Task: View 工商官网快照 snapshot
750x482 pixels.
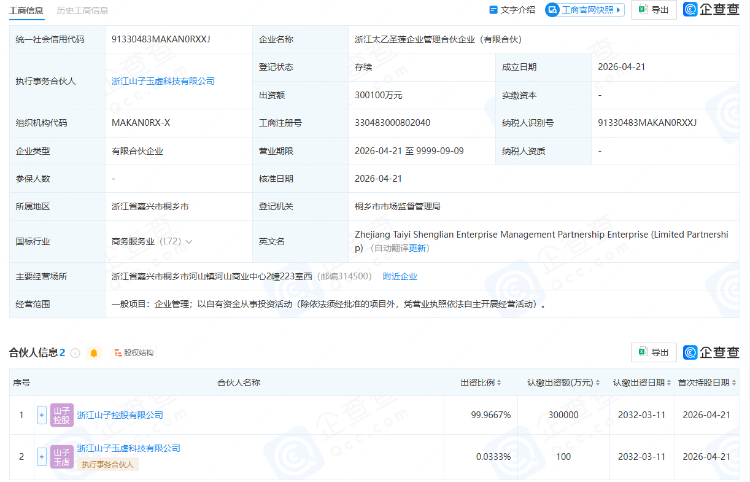Action: point(585,10)
